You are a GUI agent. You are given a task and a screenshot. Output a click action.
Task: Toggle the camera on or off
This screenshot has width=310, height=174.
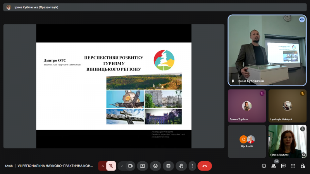(131, 166)
